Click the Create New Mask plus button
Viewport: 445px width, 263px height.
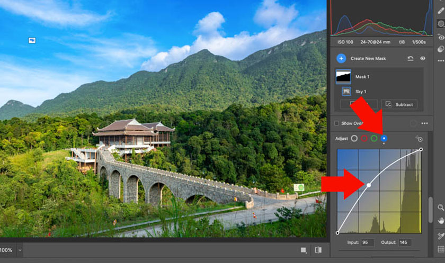point(341,58)
